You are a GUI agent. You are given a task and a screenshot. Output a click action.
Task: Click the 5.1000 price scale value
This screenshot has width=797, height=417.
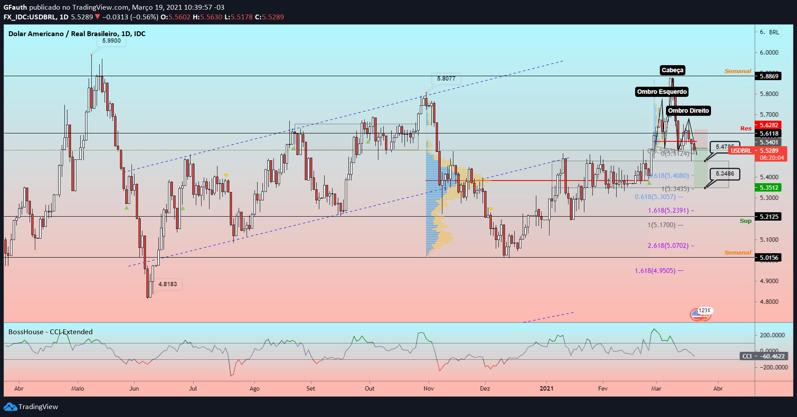tap(769, 240)
